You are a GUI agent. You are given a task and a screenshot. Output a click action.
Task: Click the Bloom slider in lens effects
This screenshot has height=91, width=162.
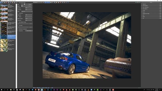point(25,6)
